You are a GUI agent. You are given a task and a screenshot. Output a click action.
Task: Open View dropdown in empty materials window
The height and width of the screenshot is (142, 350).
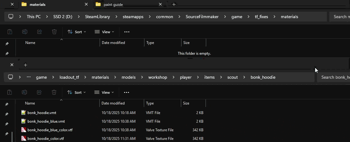click(x=104, y=32)
